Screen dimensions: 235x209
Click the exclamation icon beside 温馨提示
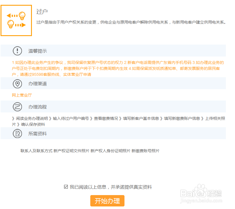pos(17,51)
